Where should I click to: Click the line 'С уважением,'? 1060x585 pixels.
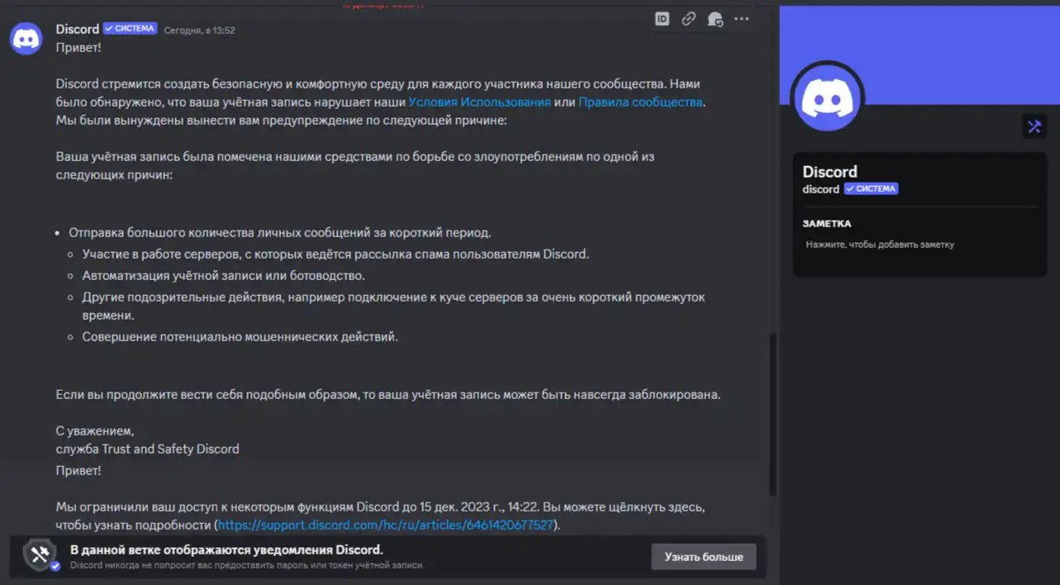[x=94, y=431]
